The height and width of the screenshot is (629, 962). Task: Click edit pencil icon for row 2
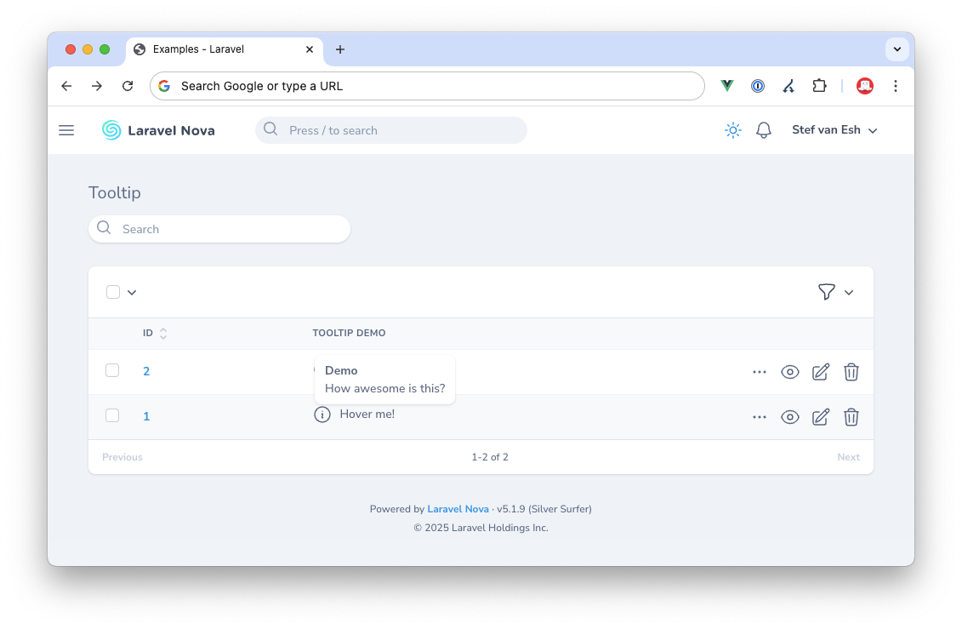[x=820, y=372]
